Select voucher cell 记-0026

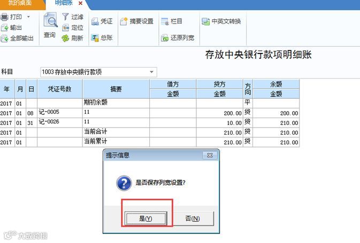60,123
